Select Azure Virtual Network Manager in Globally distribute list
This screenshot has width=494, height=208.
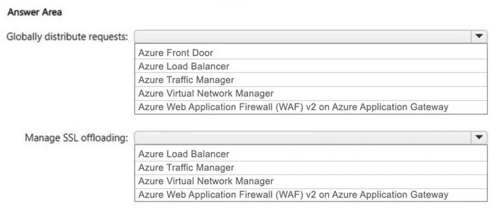(311, 94)
